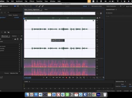Toggle loop playback
132x98 pixels.
click(70, 78)
